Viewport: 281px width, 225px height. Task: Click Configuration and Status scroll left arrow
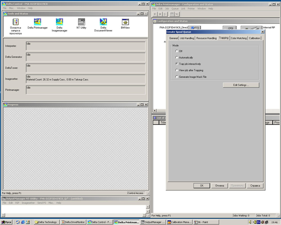click(155, 111)
